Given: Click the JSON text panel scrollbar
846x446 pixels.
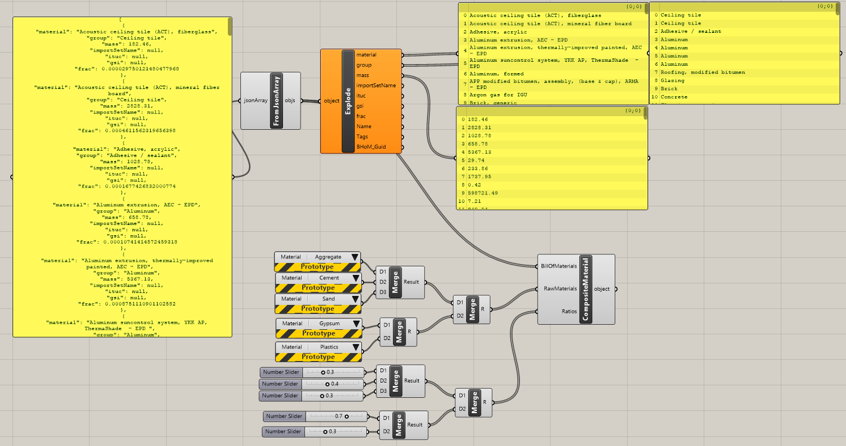Looking at the screenshot, I should point(230,27).
